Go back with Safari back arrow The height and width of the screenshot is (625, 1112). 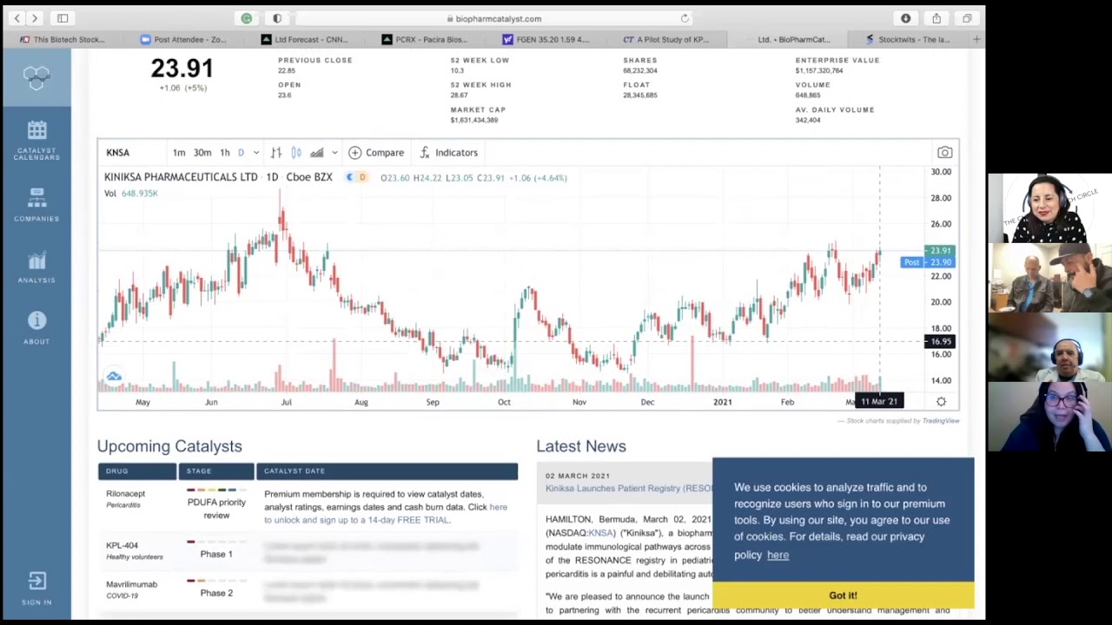[x=17, y=18]
